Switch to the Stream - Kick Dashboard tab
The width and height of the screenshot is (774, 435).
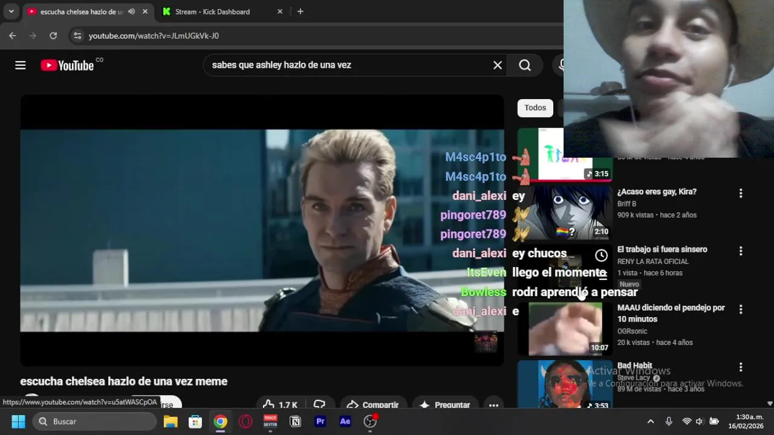tap(212, 11)
